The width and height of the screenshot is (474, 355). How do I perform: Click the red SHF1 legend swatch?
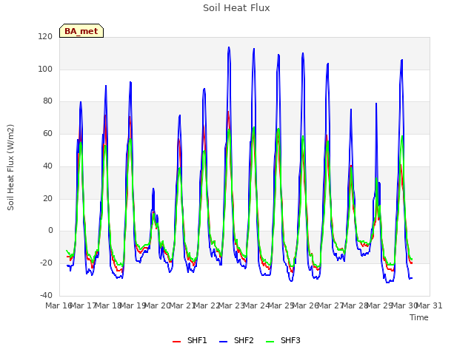[176, 342]
